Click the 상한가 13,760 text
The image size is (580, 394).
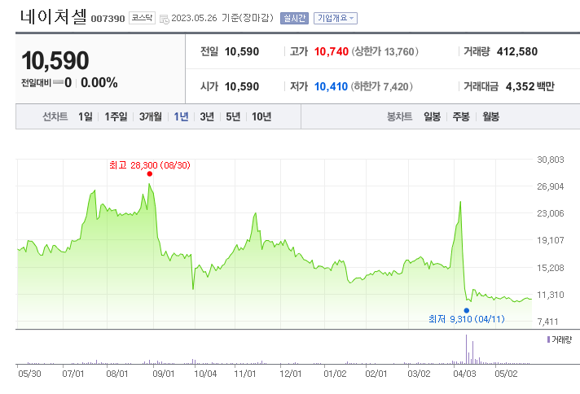tap(384, 51)
